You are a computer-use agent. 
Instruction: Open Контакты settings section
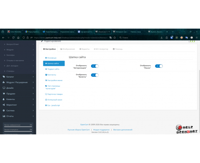point(51,75)
